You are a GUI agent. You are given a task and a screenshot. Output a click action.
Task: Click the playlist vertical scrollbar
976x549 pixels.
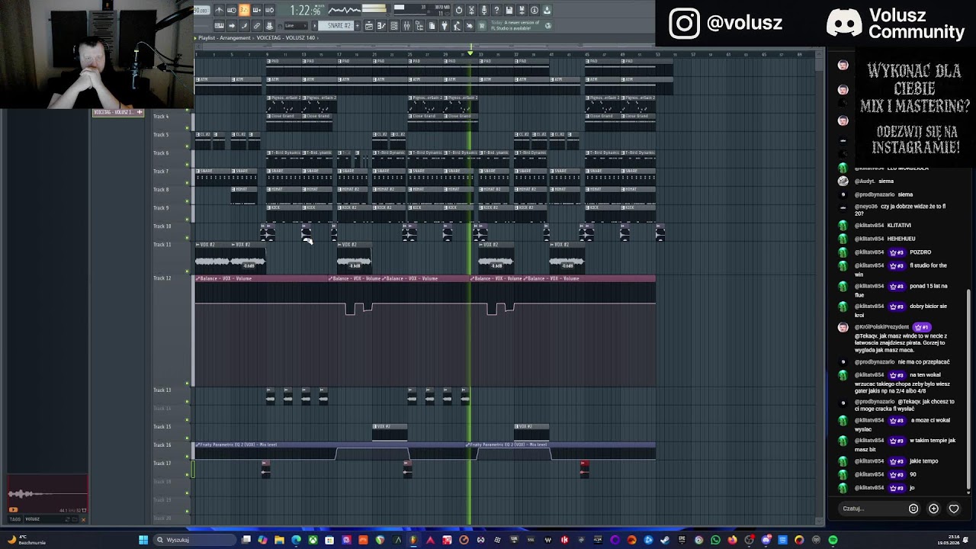[x=820, y=65]
